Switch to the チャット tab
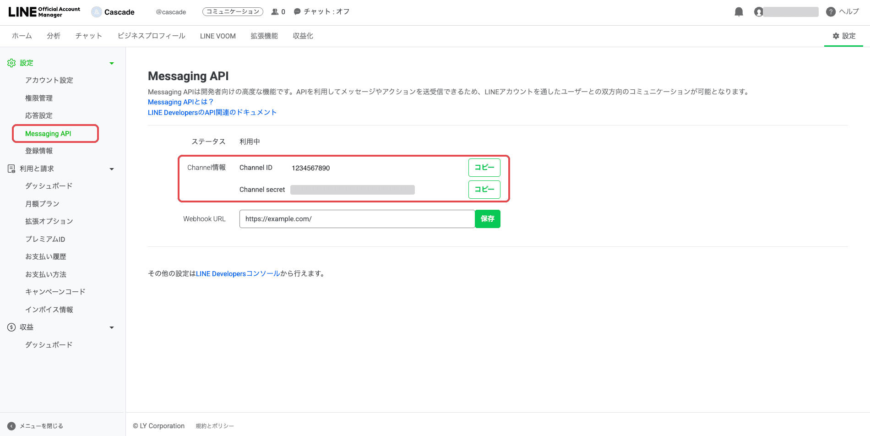870x436 pixels. point(89,36)
